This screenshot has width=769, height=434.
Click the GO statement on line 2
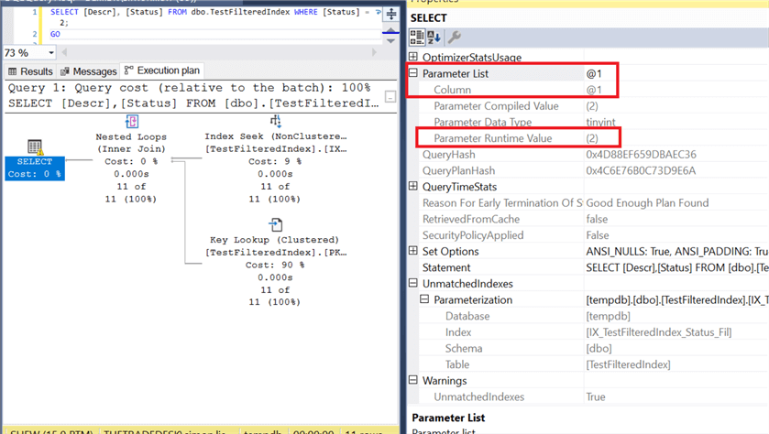click(55, 34)
